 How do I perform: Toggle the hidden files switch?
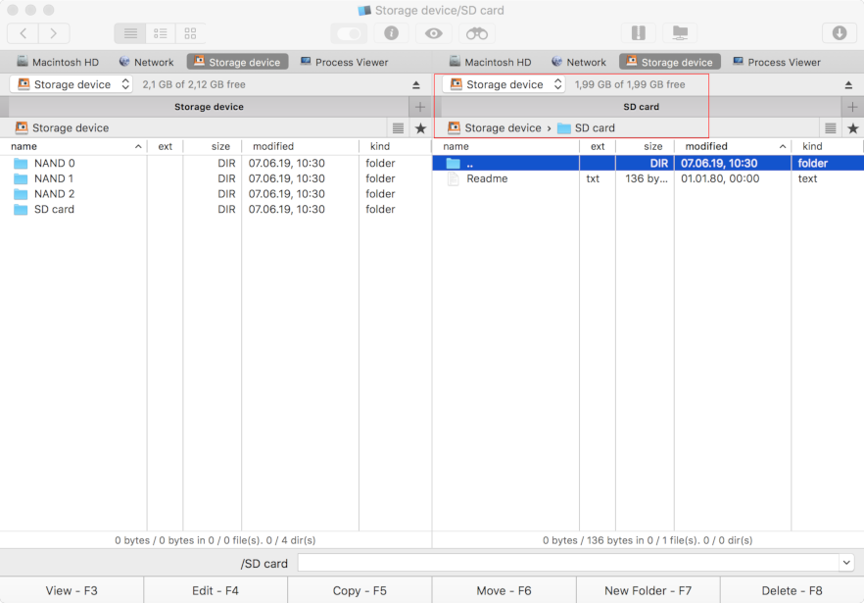(349, 33)
